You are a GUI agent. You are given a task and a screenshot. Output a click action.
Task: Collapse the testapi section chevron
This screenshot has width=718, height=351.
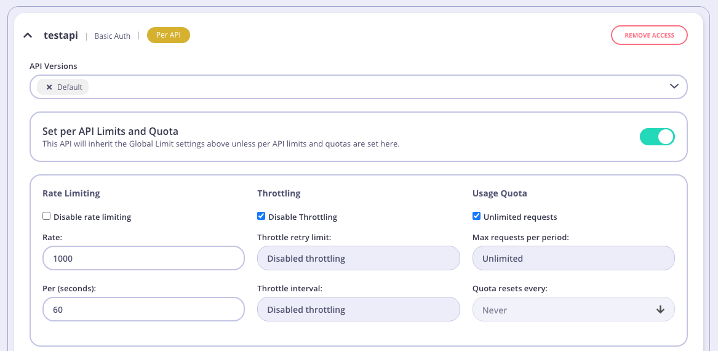coord(28,36)
